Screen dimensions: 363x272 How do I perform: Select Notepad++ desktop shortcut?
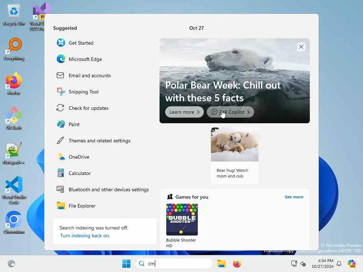14,153
